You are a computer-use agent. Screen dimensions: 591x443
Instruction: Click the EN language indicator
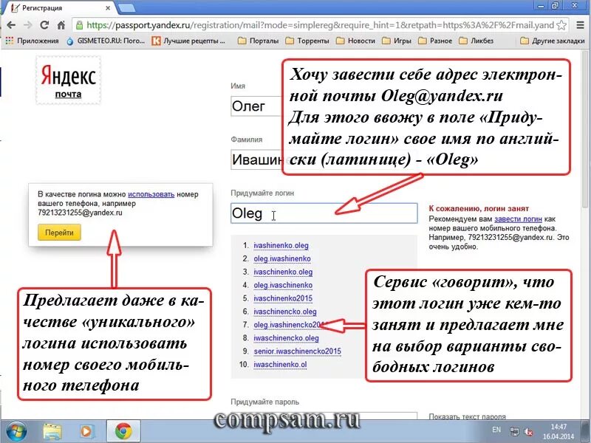[496, 430]
